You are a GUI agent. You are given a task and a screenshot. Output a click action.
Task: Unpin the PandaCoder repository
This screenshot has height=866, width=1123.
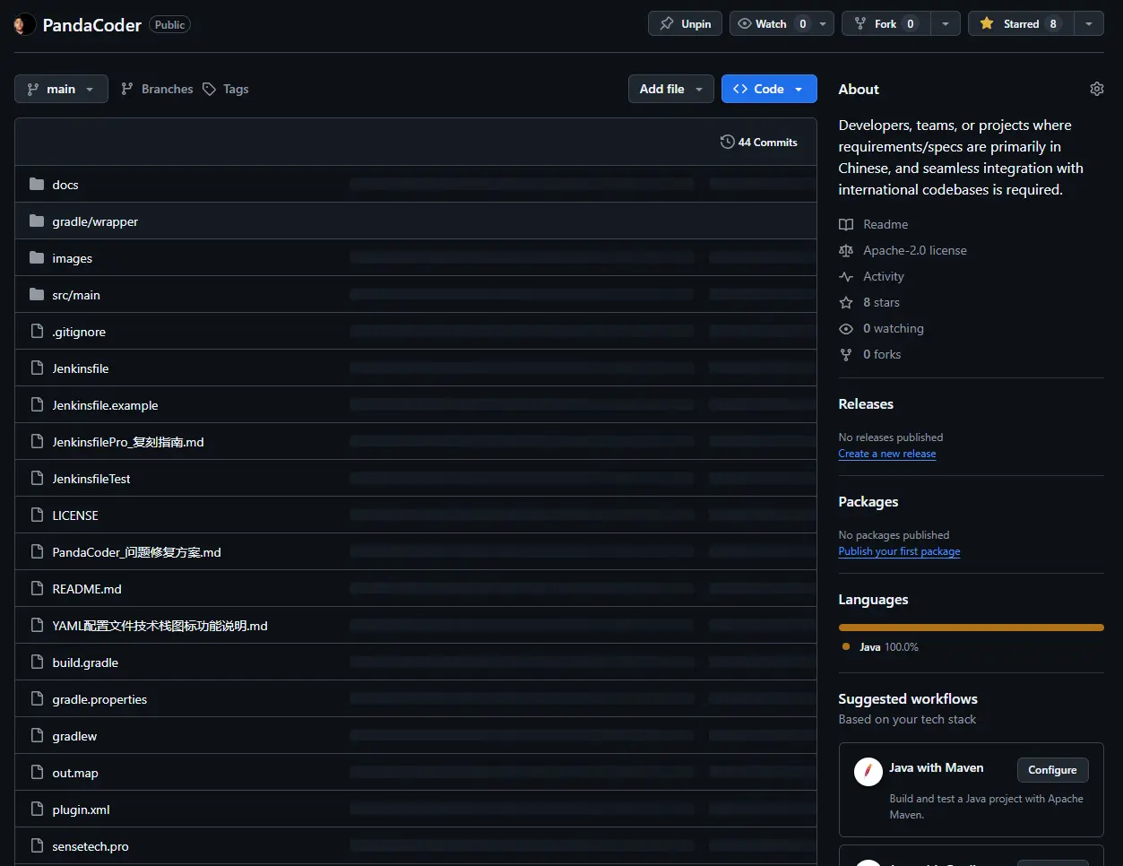[685, 23]
